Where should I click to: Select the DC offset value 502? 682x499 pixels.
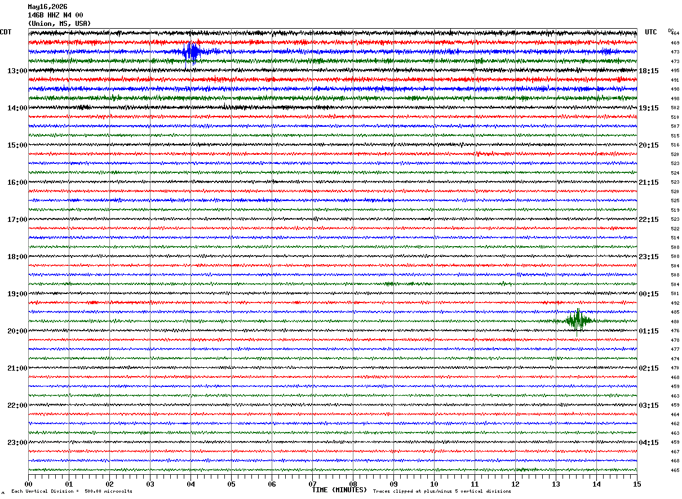pyautogui.click(x=675, y=108)
